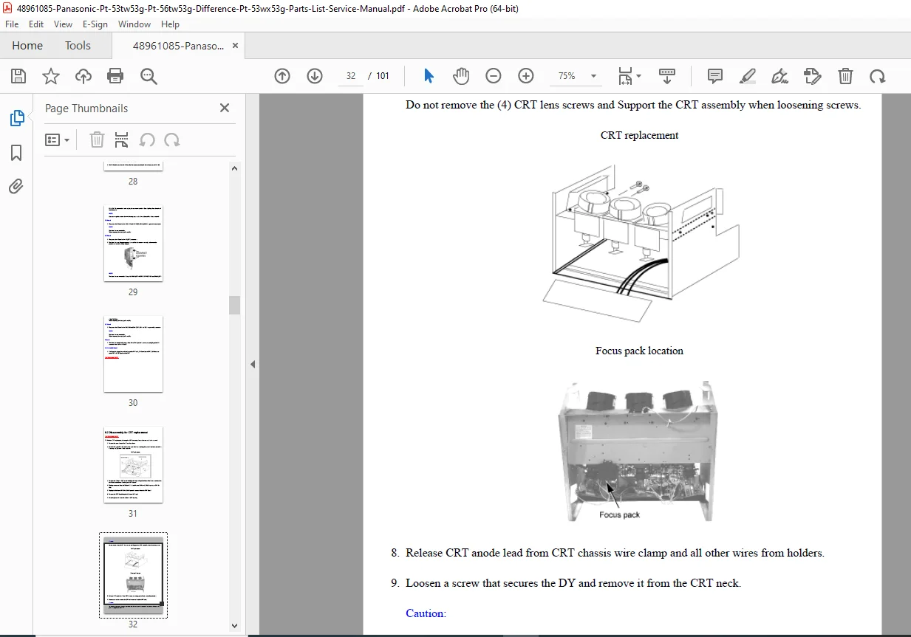Open the View menu
This screenshot has height=637, width=911.
click(x=63, y=24)
